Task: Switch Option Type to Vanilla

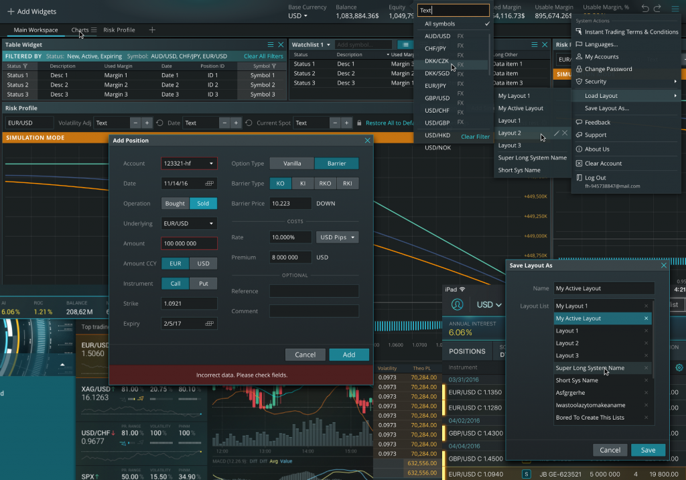Action: pos(291,163)
